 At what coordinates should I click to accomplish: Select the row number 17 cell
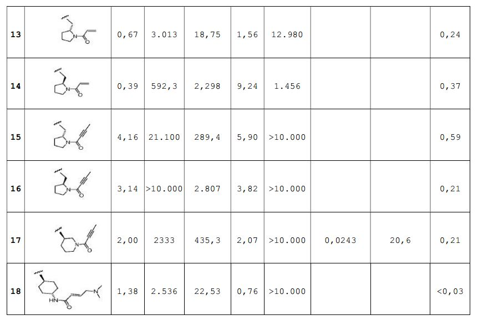point(16,241)
